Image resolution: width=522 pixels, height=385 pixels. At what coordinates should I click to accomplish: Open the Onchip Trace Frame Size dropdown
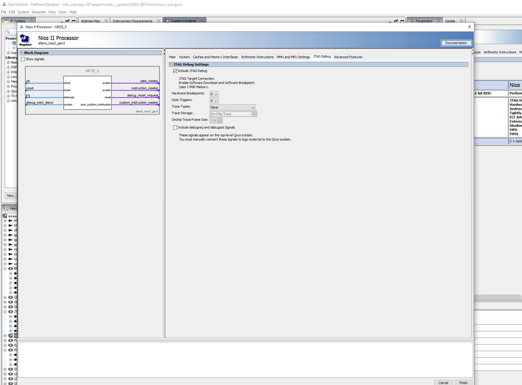[x=216, y=120]
